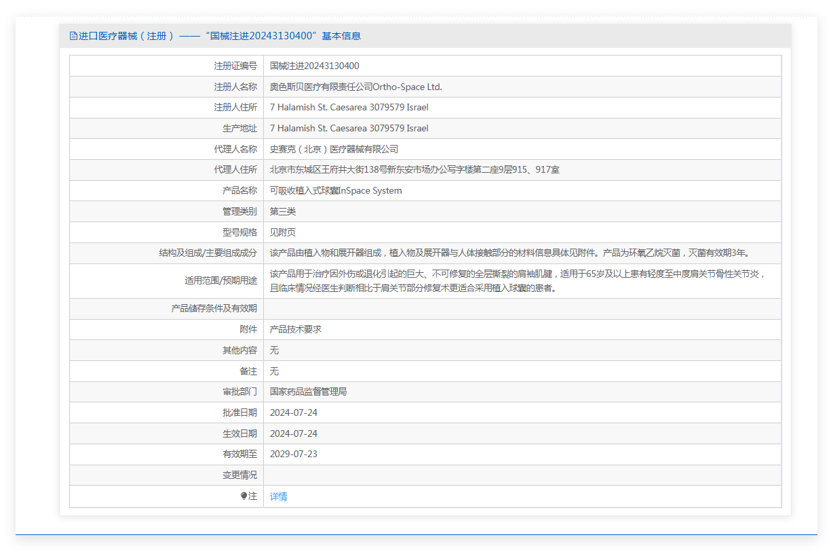Click the 见附页 value in 型号规格 row
833x552 pixels.
coord(283,232)
